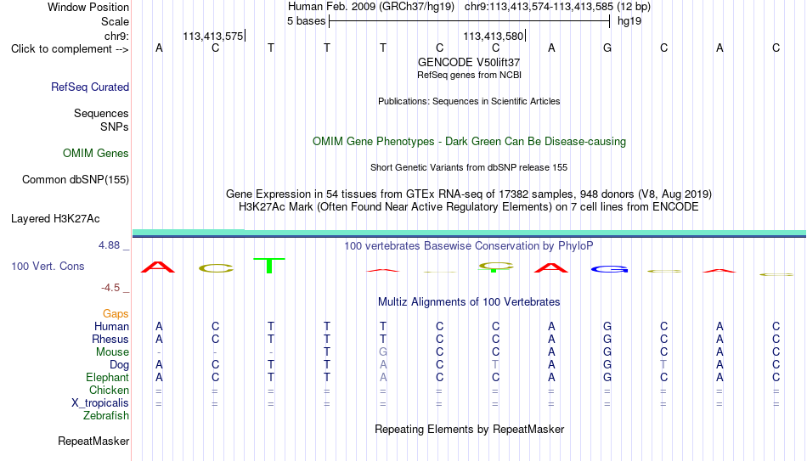Open the RefSeq Curated track settings

pos(89,87)
